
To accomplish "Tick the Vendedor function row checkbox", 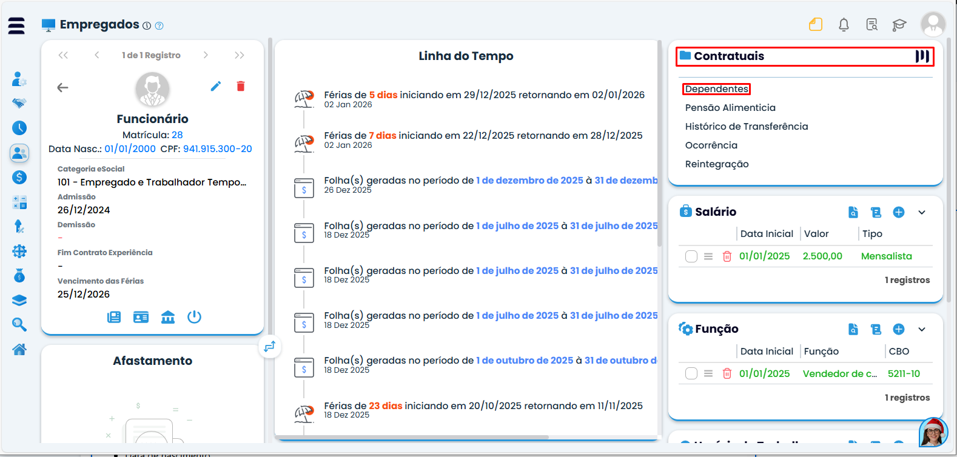I will click(691, 373).
